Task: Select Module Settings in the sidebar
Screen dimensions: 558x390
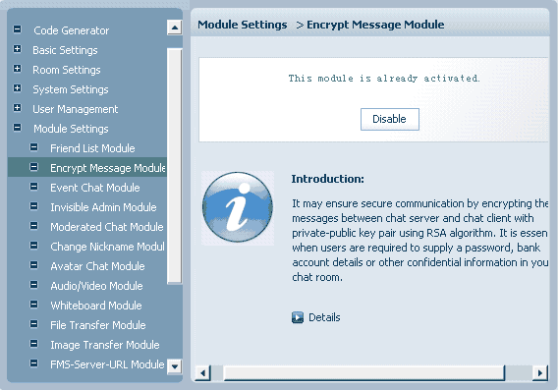Action: click(71, 129)
